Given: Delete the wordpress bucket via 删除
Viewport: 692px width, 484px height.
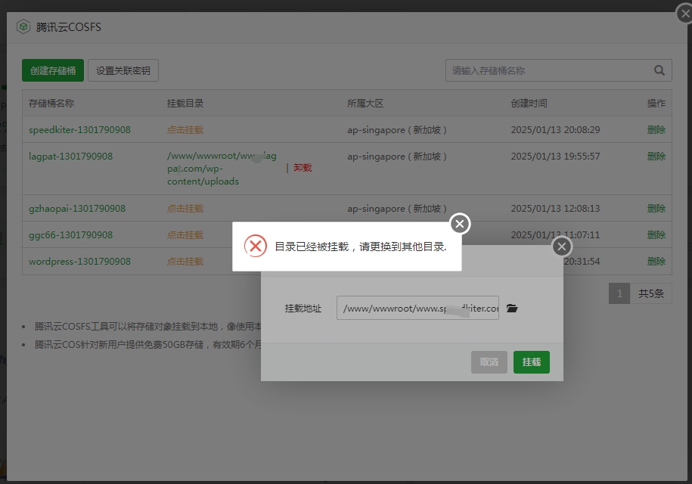Looking at the screenshot, I should tap(656, 261).
